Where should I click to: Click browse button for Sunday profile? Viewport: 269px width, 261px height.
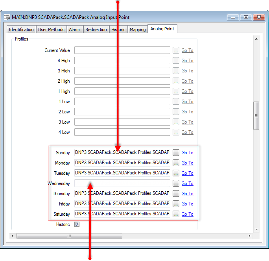click(x=176, y=153)
